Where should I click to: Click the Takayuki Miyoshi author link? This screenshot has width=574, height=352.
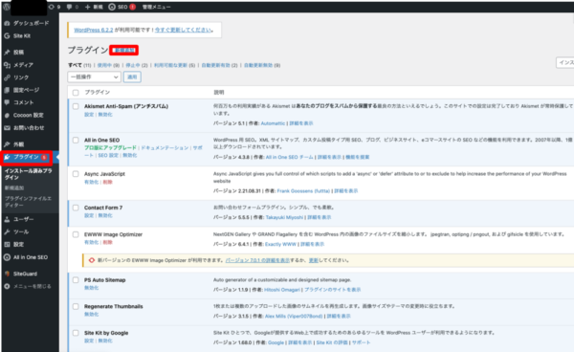pyautogui.click(x=284, y=217)
